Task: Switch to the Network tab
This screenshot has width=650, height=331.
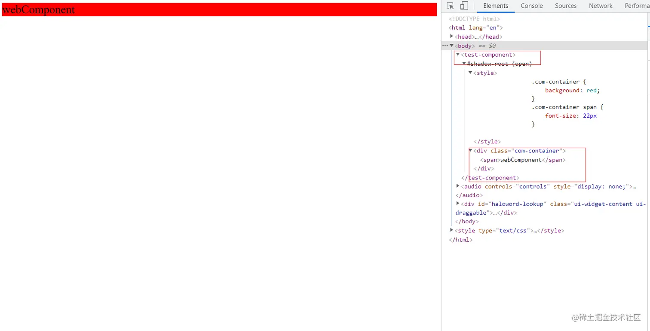Action: [600, 6]
